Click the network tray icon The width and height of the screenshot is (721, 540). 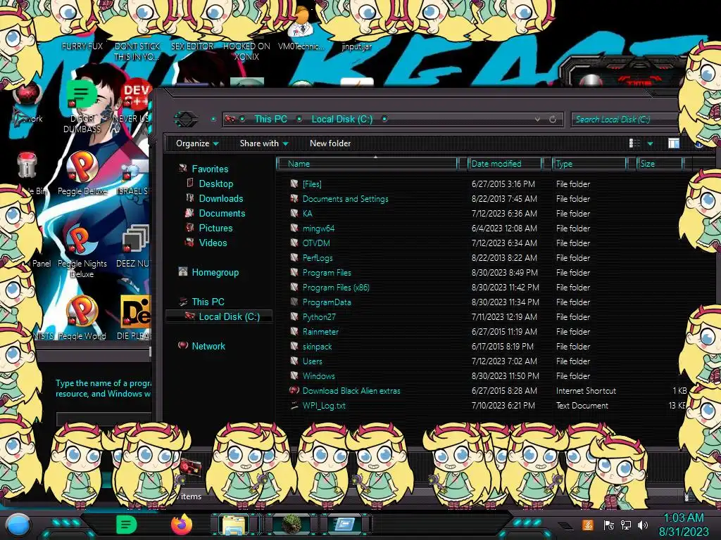pos(626,525)
